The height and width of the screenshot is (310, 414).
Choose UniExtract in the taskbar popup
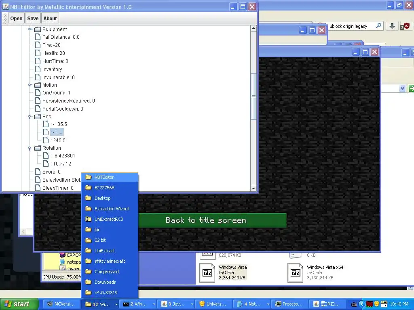[110, 251]
